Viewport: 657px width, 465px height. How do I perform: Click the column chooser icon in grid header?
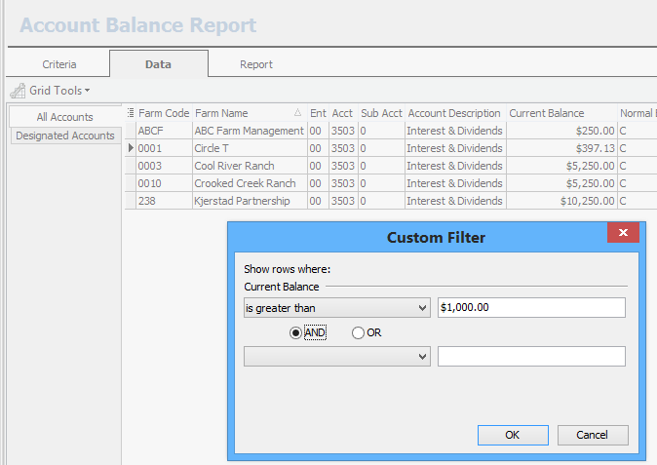pos(131,113)
